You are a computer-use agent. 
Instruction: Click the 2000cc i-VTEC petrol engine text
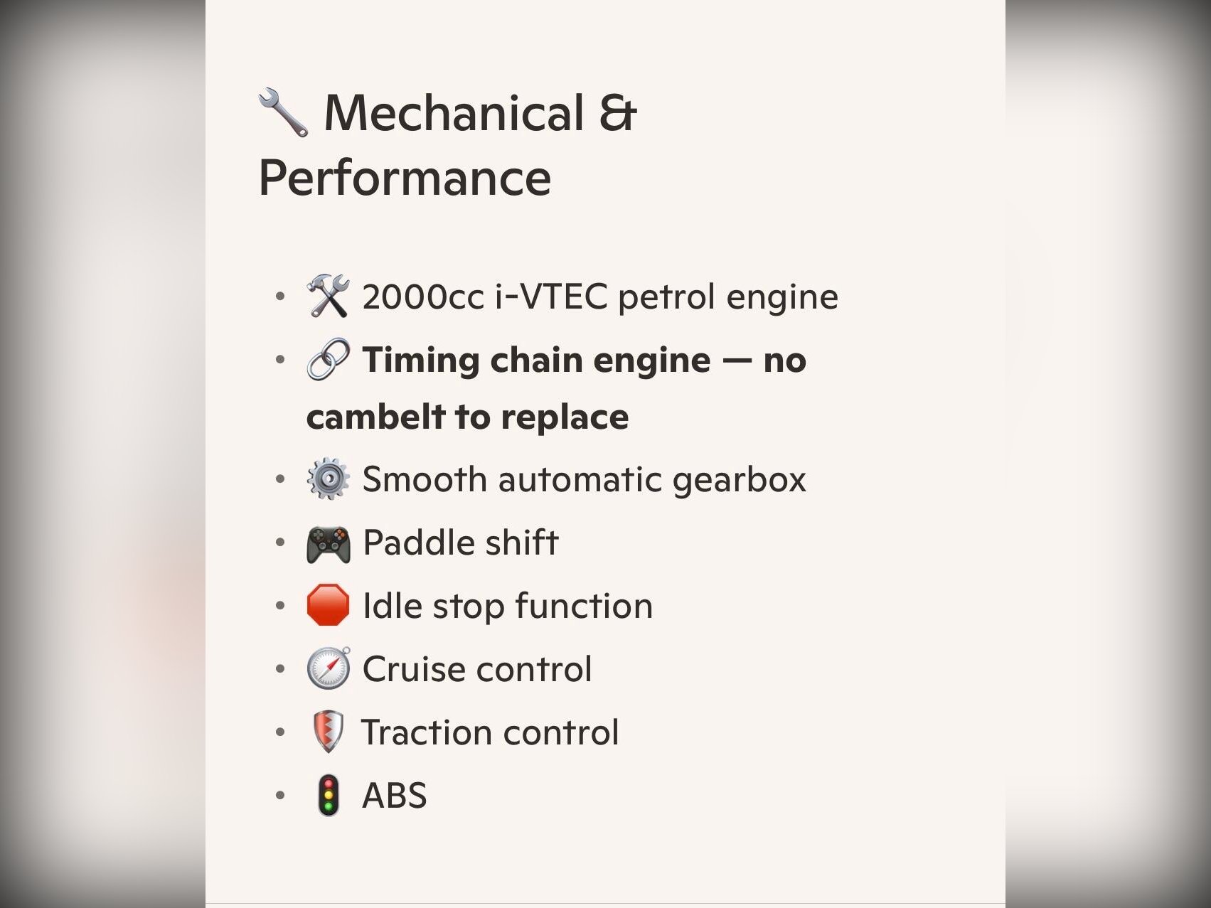[599, 296]
